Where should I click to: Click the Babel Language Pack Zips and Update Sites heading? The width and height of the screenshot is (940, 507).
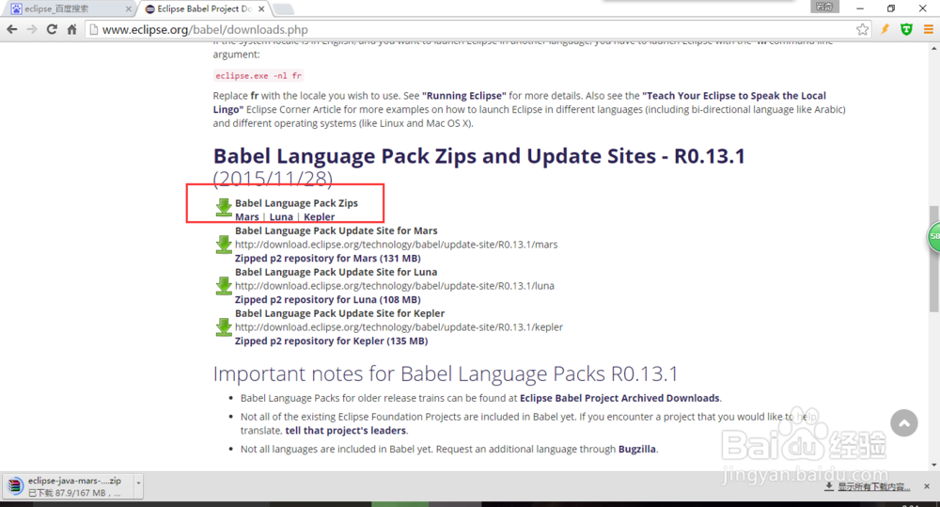pyautogui.click(x=479, y=156)
